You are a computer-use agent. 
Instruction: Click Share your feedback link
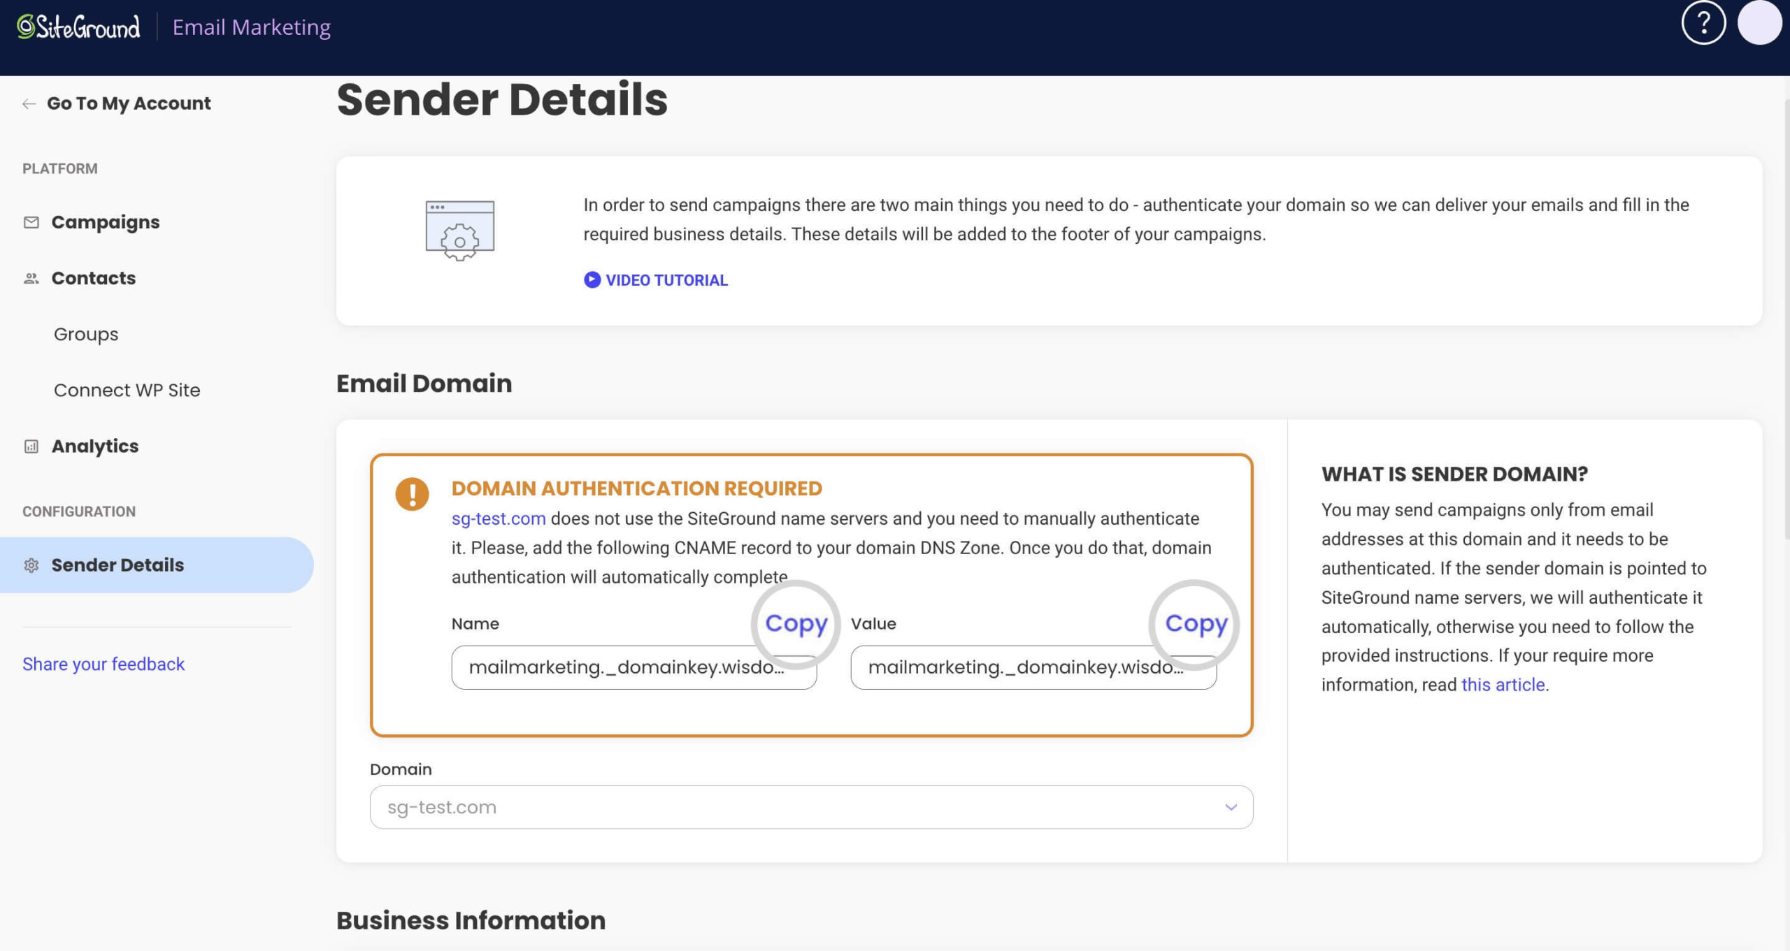[103, 664]
